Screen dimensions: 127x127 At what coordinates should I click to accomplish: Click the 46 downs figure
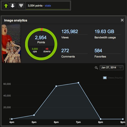[47, 49]
